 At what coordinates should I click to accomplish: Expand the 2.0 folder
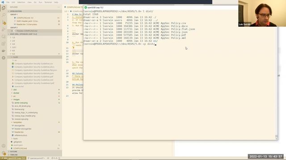(35, 41)
